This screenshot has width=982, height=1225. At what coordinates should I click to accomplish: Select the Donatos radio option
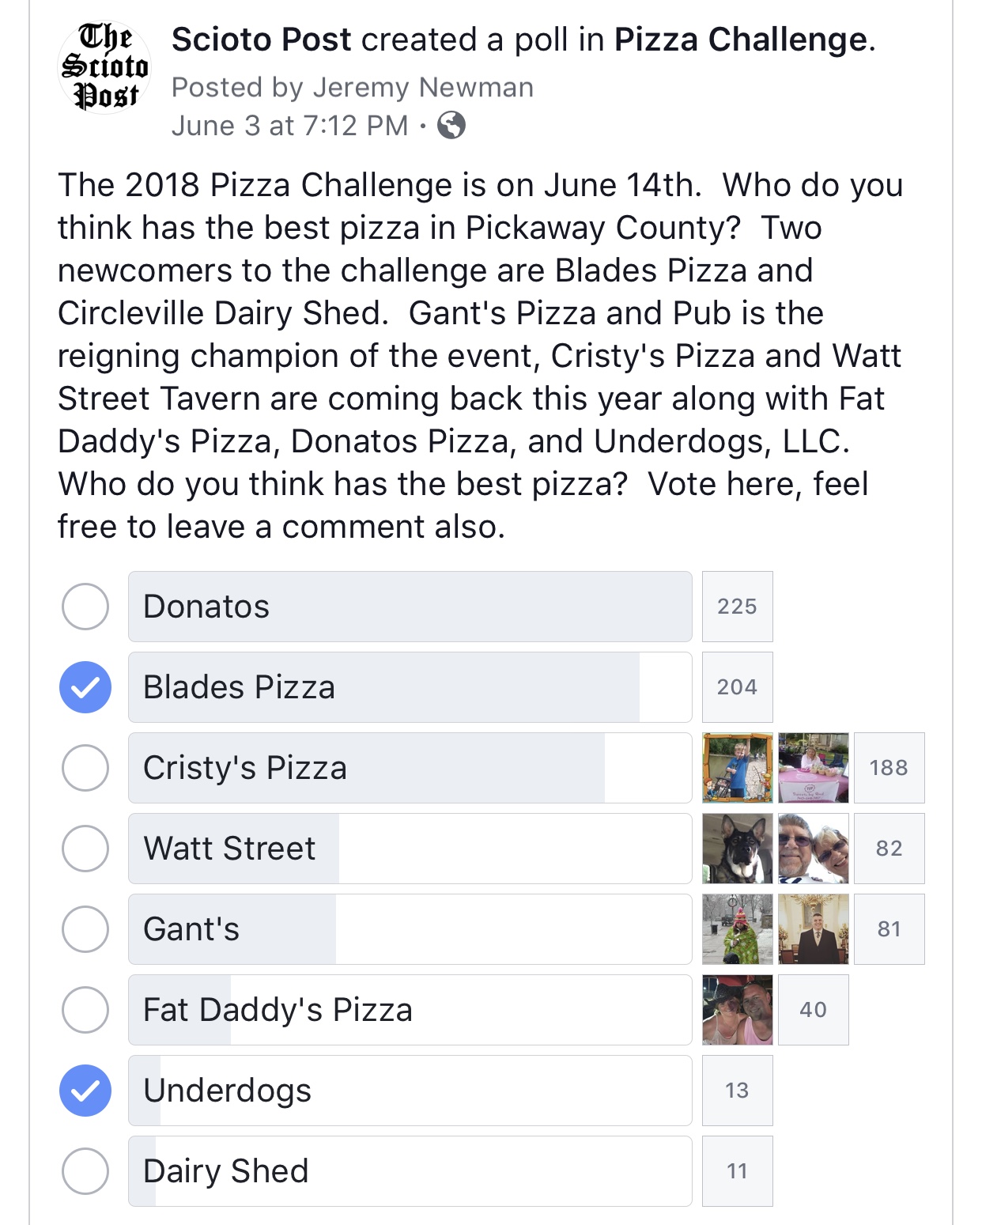click(85, 607)
